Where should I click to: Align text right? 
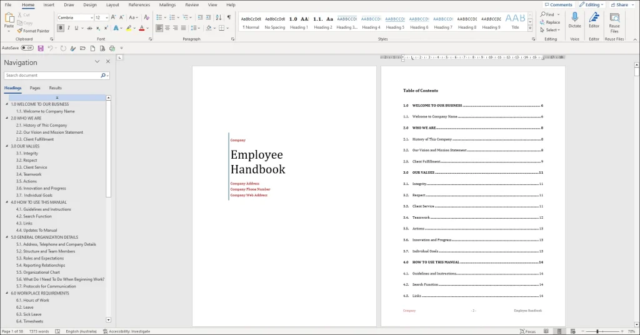[176, 28]
